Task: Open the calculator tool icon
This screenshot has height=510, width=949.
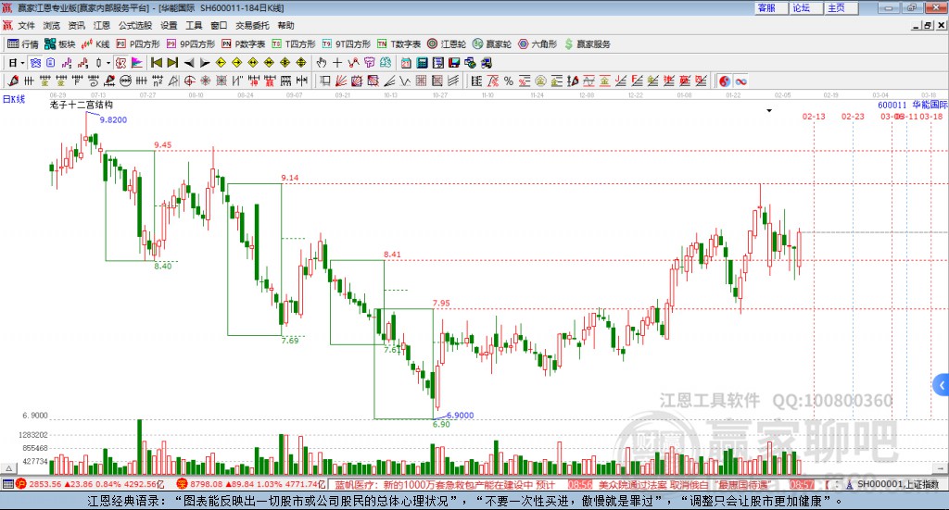Action: [422, 63]
